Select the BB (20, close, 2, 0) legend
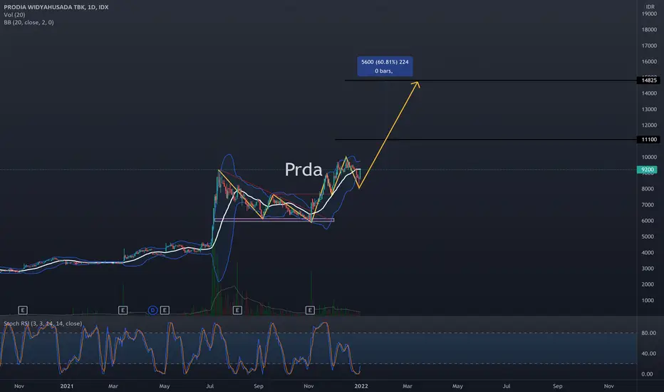This screenshot has width=664, height=392. coord(28,23)
